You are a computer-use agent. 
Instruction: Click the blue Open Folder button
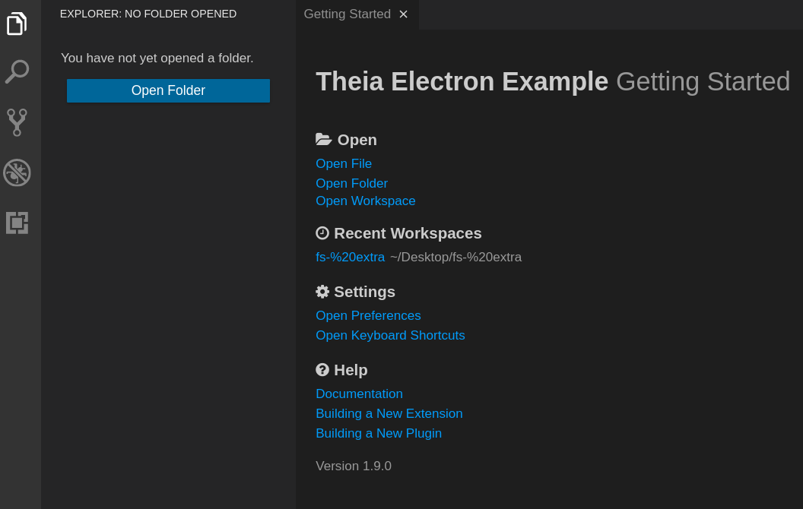(168, 90)
